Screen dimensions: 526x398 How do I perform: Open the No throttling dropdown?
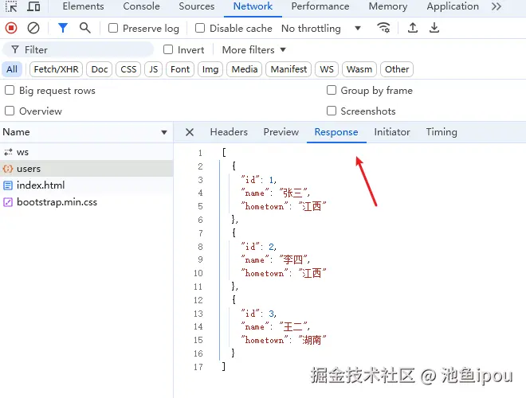(x=321, y=29)
